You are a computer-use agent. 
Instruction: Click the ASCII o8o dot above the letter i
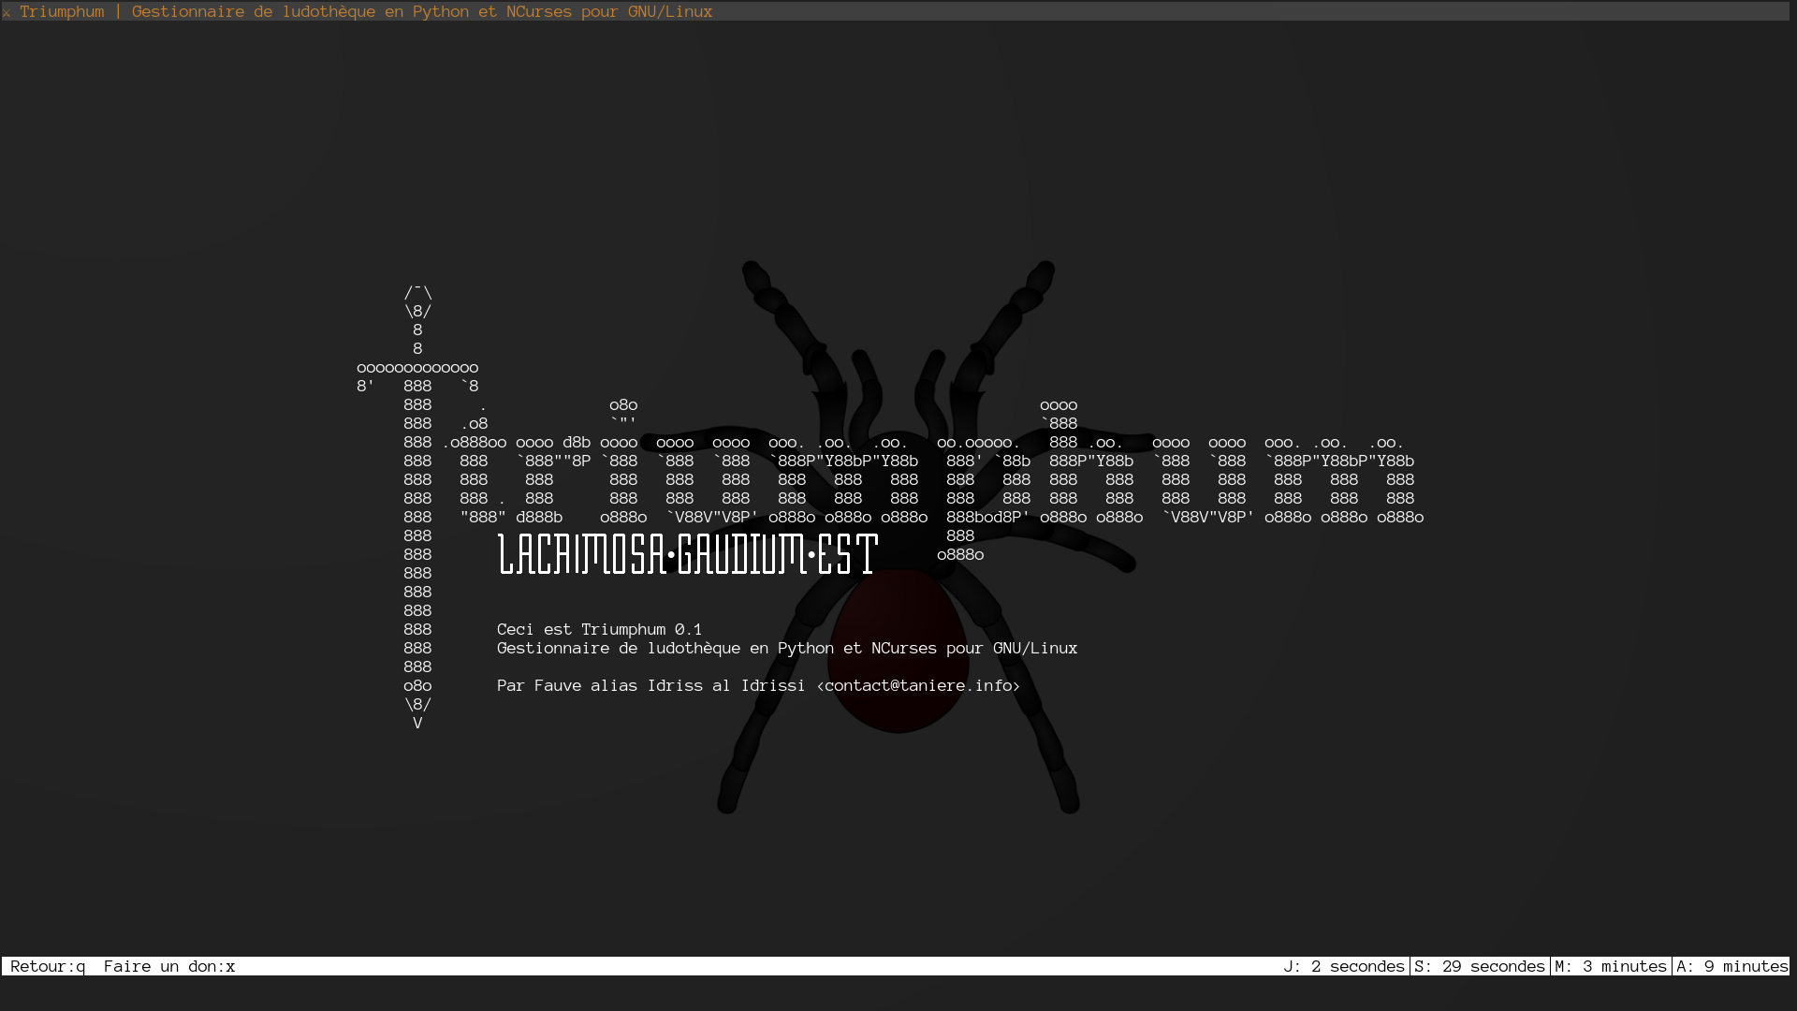[623, 405]
